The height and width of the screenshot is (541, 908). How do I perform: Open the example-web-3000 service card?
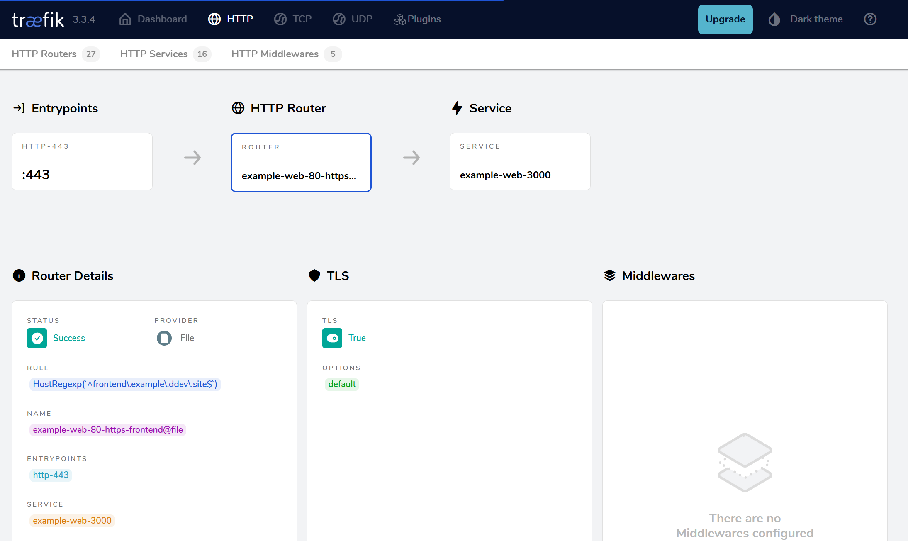[519, 162]
